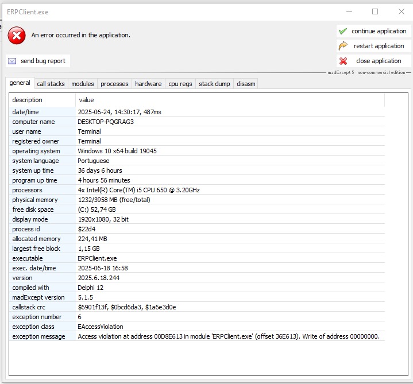Click the orange restart arrow icon
Screen dimensions: 413x384
(343, 46)
